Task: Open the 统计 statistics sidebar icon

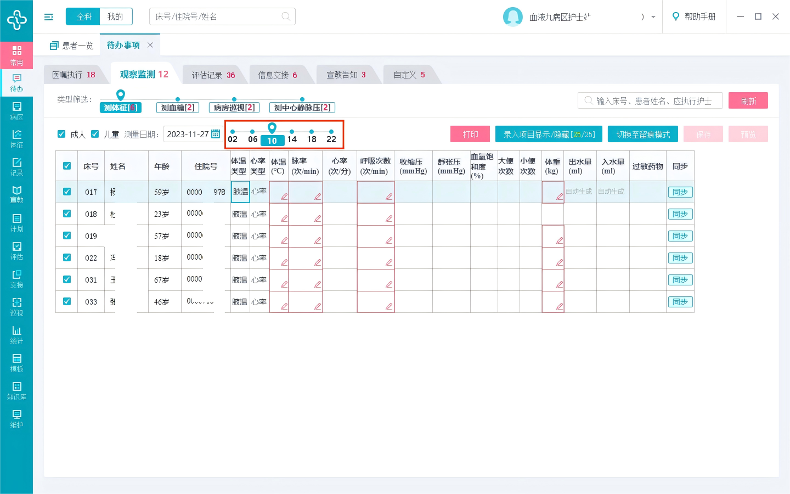Action: coord(16,334)
